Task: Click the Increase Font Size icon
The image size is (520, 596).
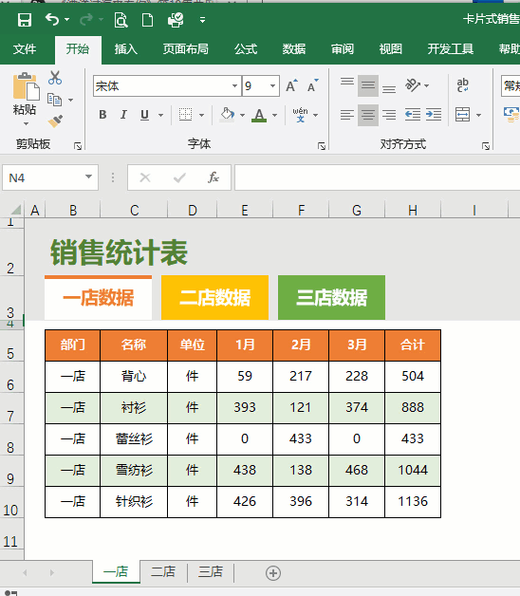Action: point(291,86)
